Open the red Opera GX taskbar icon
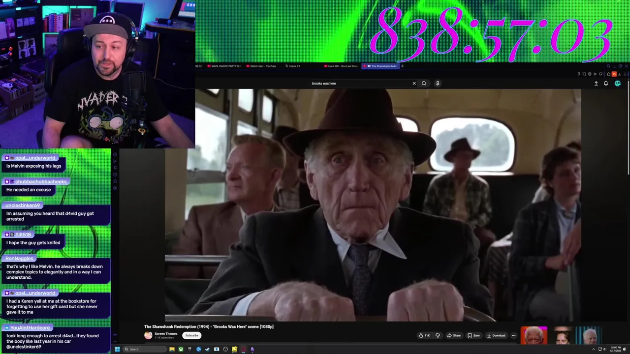Image resolution: width=630 pixels, height=354 pixels. click(243, 349)
